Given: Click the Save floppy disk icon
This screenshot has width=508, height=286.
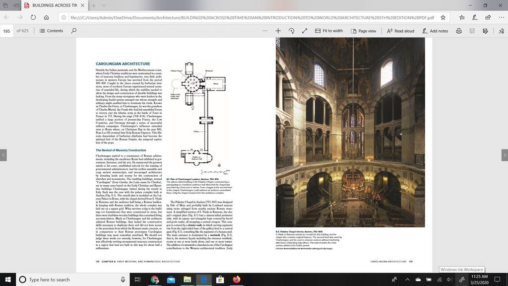Looking at the screenshot, I should [x=472, y=31].
